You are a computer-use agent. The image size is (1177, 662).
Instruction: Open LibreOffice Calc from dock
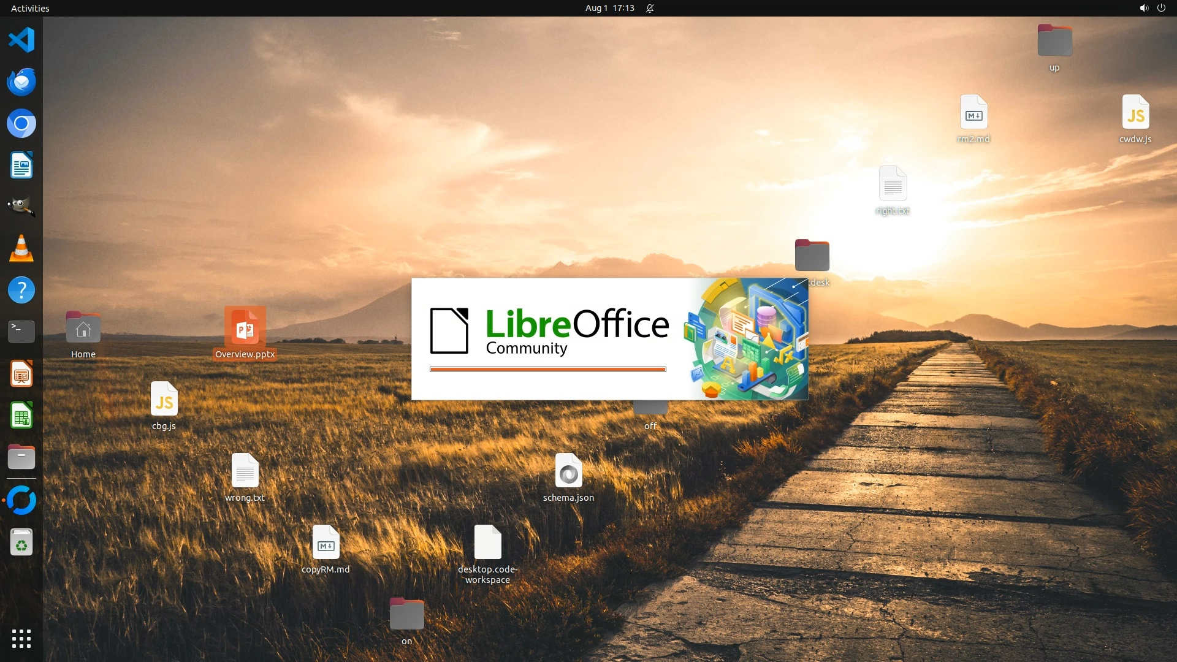pos(21,416)
